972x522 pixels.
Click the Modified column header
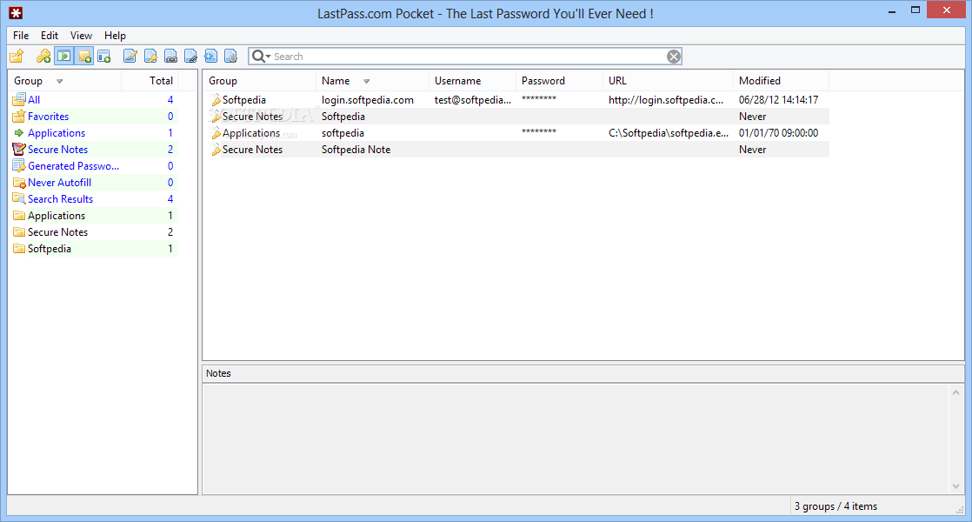click(781, 81)
